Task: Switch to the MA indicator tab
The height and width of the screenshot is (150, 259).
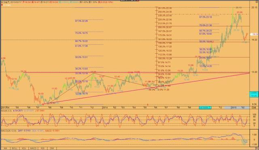Action: [x=5, y=148]
